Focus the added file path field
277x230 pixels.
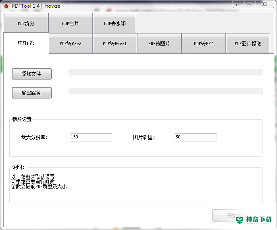(165, 72)
